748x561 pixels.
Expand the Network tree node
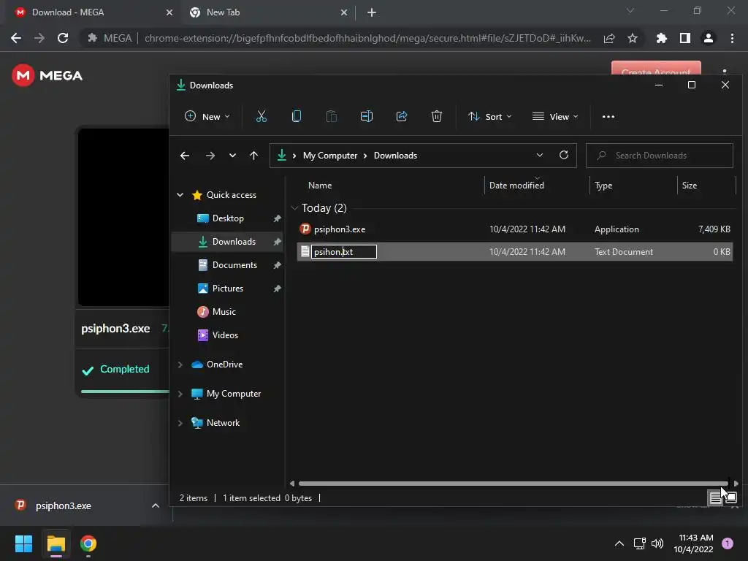(180, 423)
